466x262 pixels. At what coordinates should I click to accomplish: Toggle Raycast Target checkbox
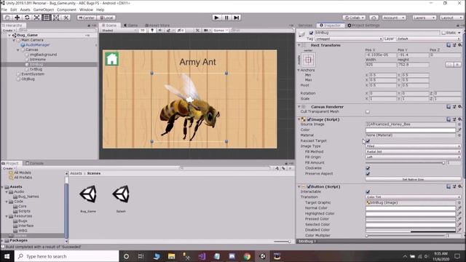(x=368, y=140)
